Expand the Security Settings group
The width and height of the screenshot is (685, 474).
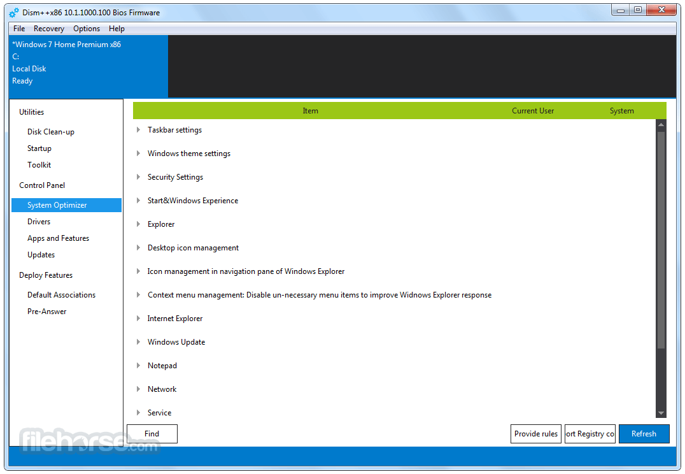pos(138,177)
